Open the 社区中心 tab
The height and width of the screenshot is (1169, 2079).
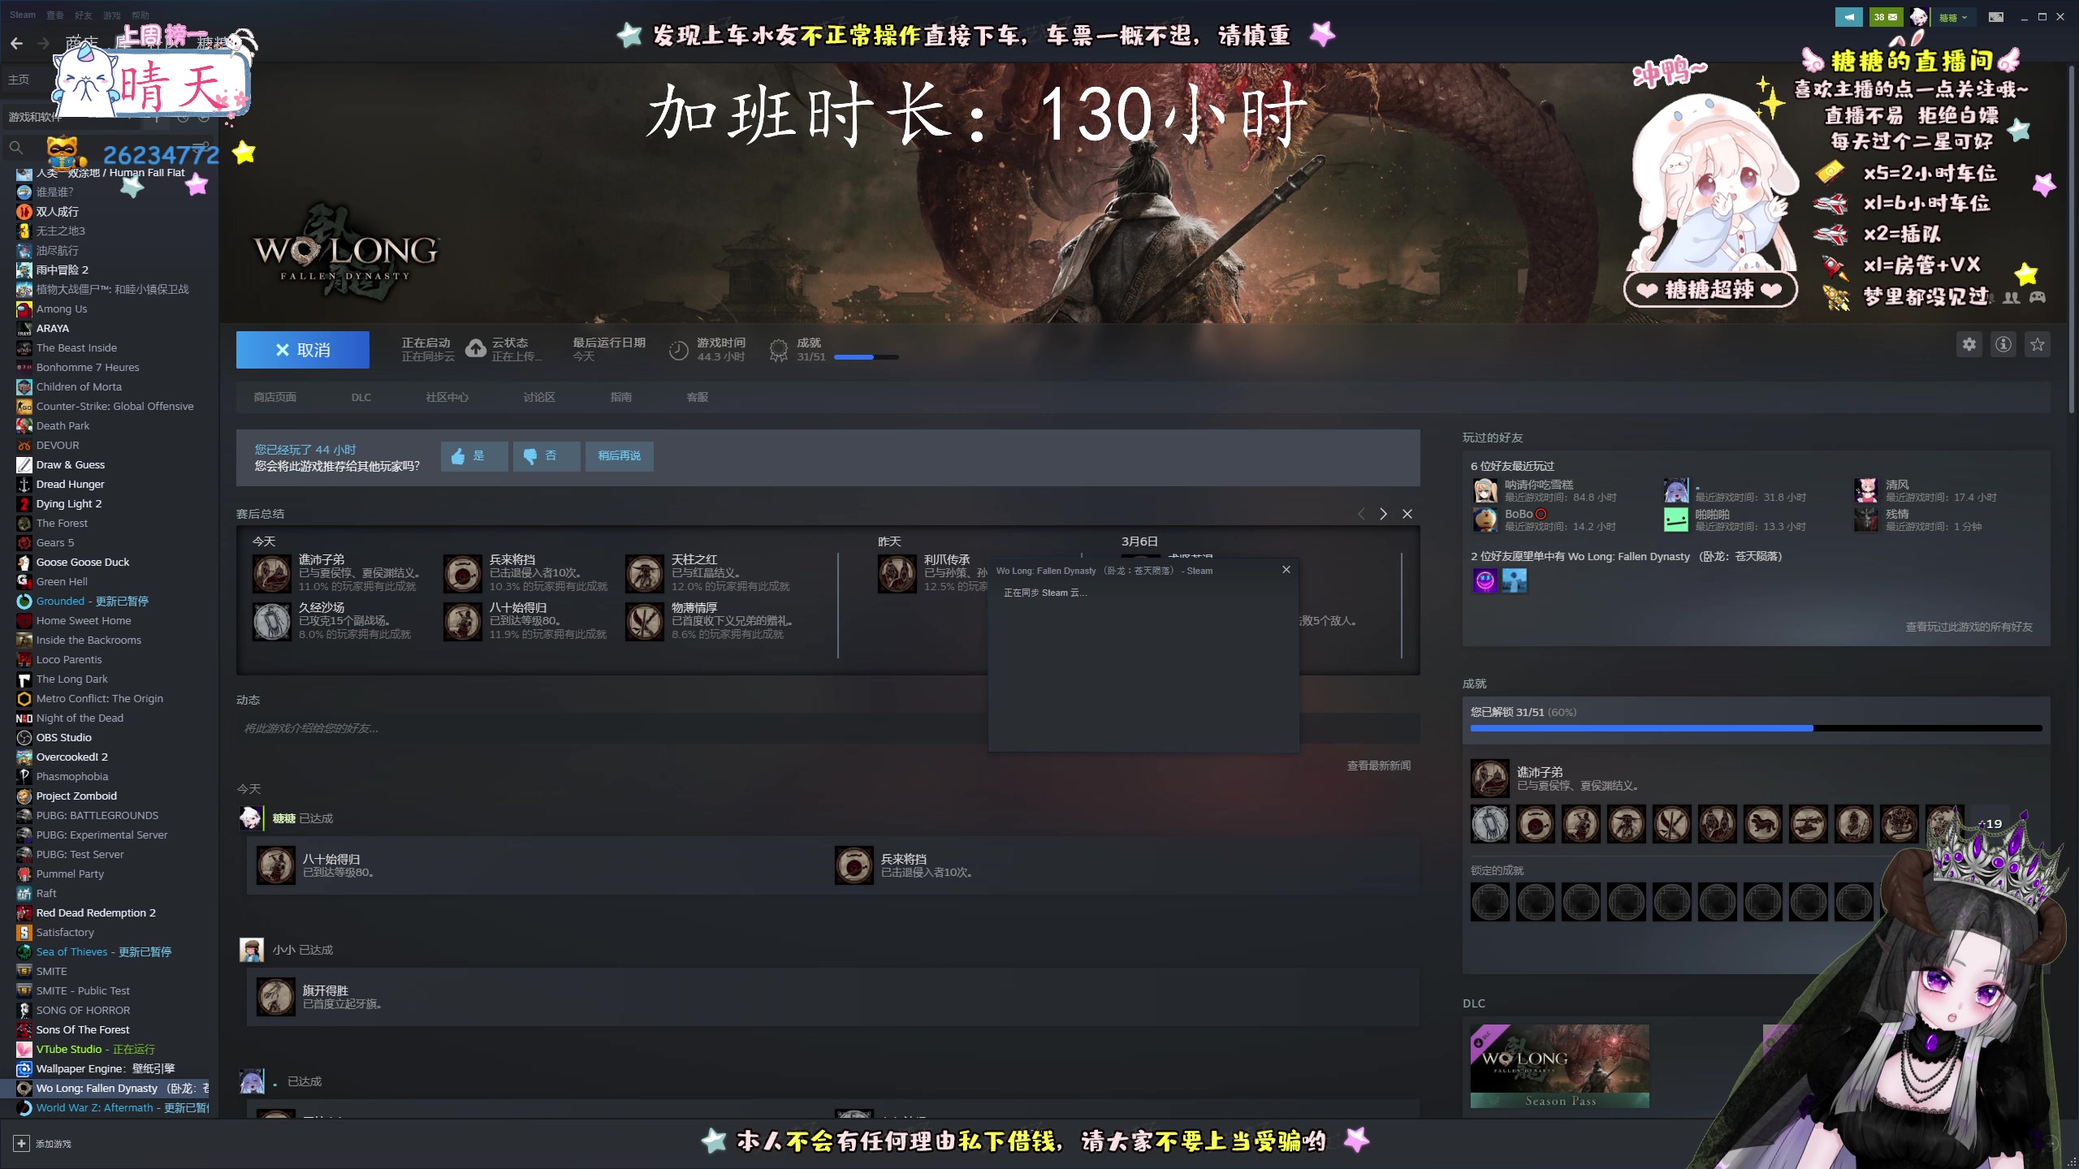pyautogui.click(x=447, y=397)
